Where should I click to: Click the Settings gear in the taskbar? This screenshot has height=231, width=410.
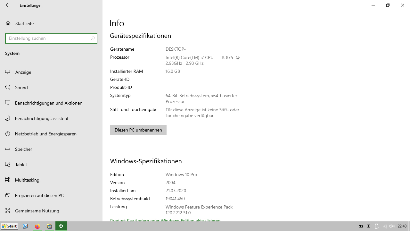[x=61, y=226]
